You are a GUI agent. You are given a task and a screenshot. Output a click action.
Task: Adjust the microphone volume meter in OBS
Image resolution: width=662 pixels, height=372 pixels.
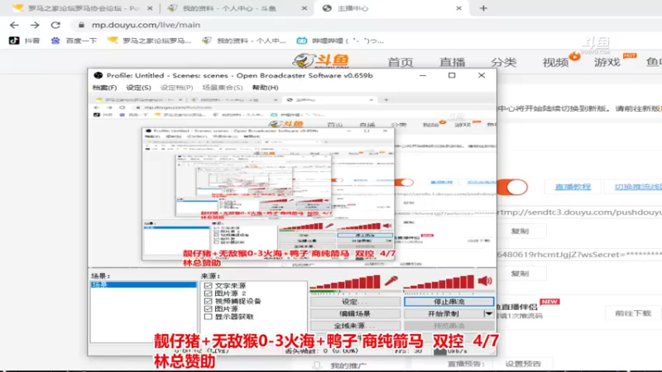click(x=345, y=282)
